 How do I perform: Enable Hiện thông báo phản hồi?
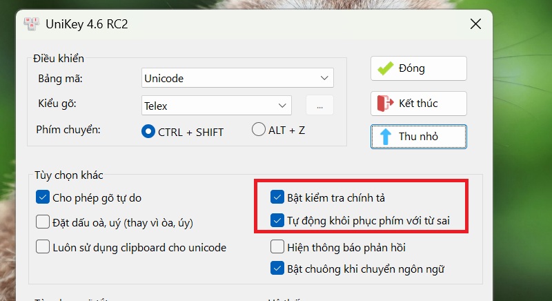click(277, 246)
